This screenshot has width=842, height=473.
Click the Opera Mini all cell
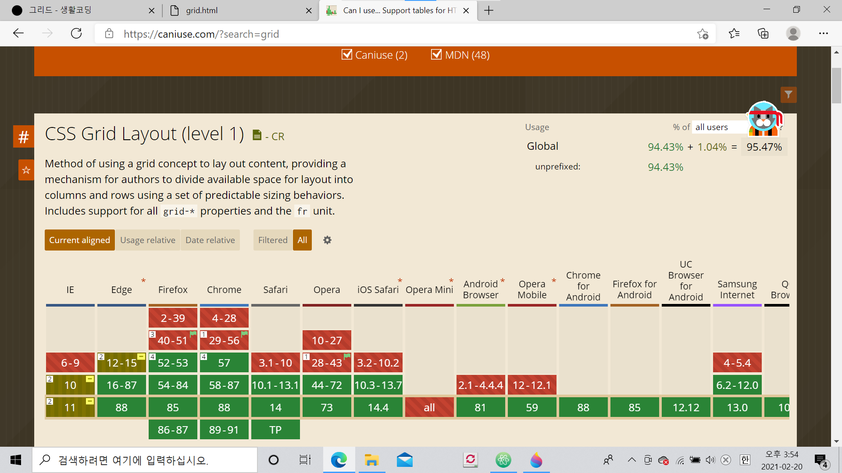point(429,407)
